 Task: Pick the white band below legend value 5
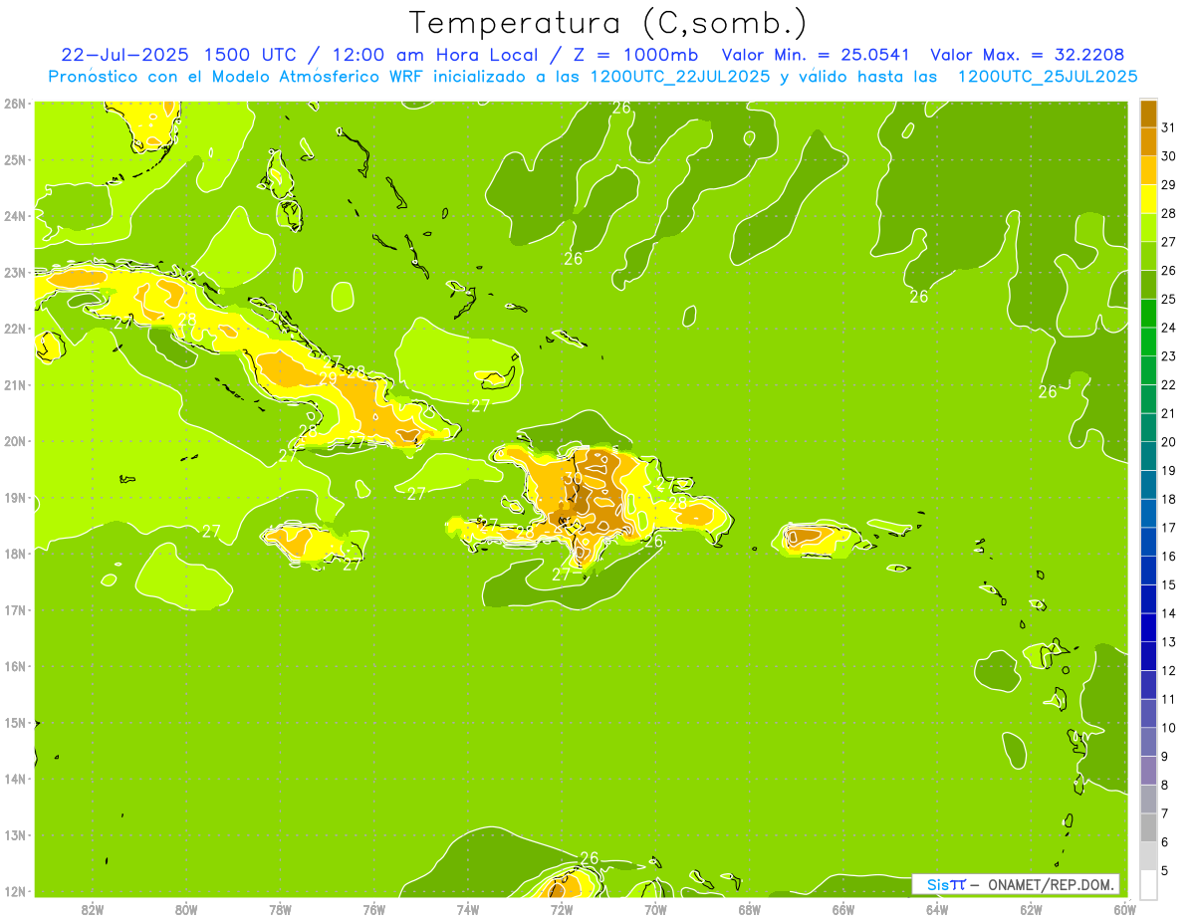1148,884
